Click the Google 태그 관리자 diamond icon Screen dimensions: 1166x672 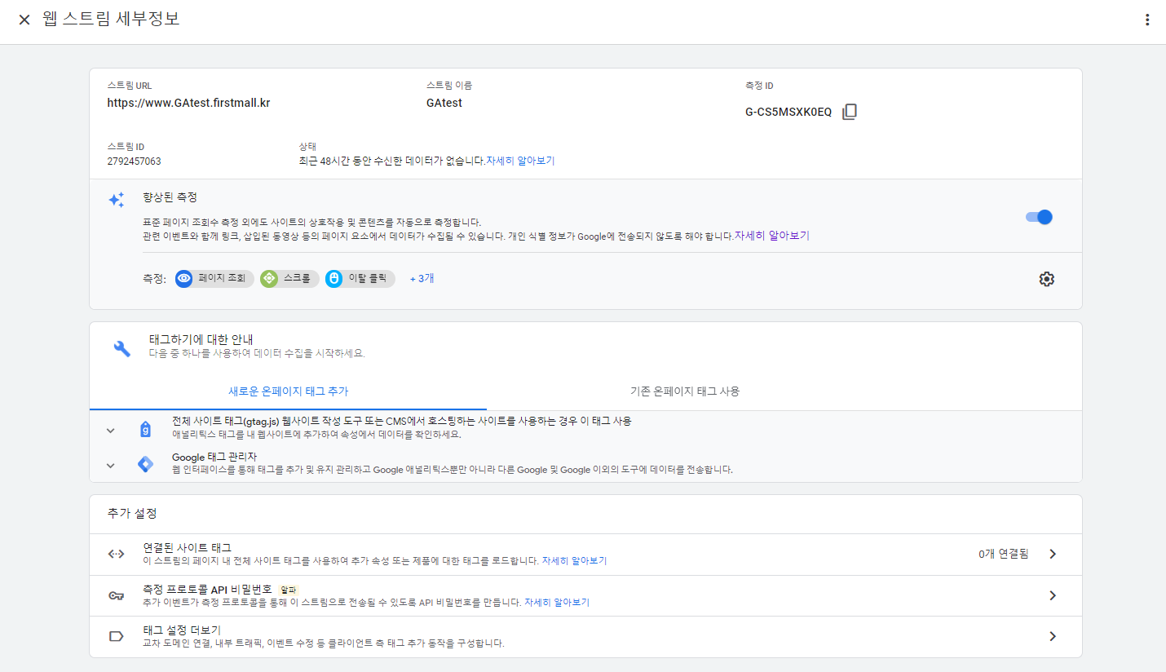point(145,465)
